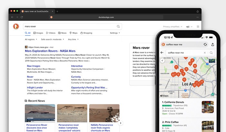Open the browser three-dot menu

[198, 17]
